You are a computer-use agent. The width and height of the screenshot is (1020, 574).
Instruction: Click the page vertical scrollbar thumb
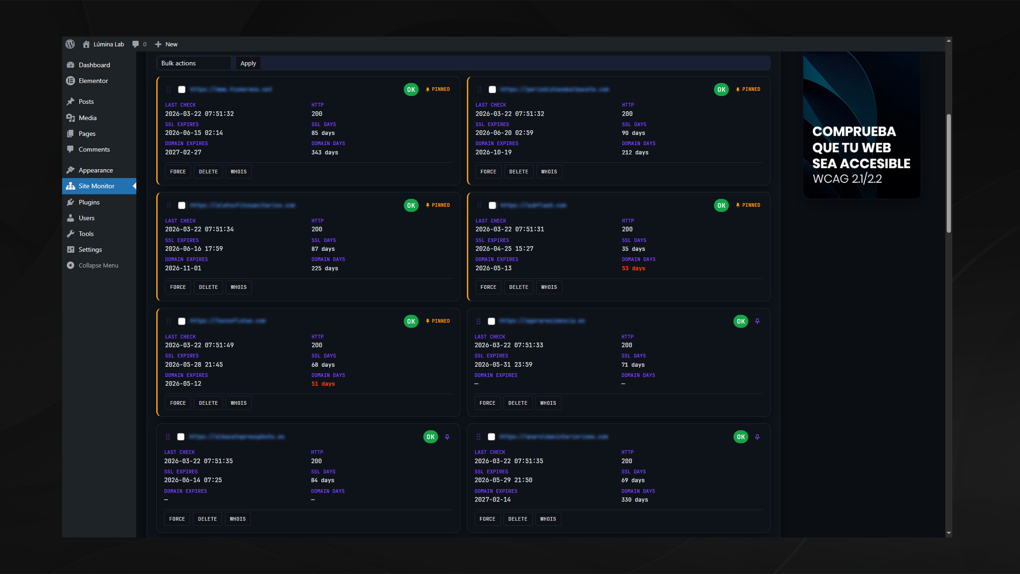coord(949,173)
